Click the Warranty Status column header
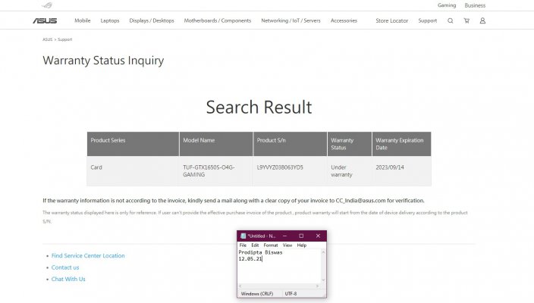 tap(350, 144)
